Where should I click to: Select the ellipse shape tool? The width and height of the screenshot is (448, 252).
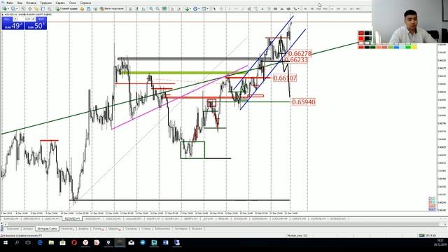(x=288, y=8)
